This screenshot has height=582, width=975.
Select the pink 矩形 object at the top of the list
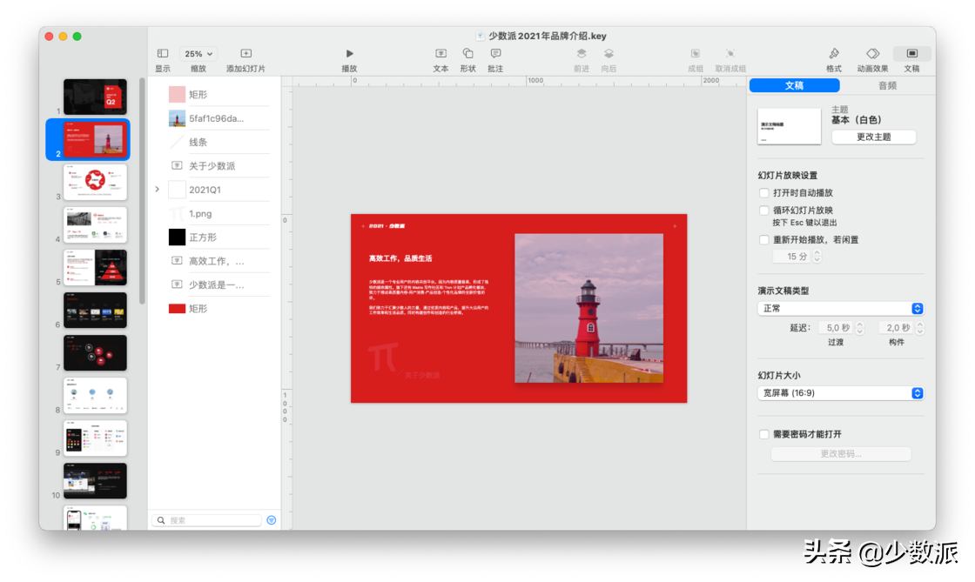(219, 95)
